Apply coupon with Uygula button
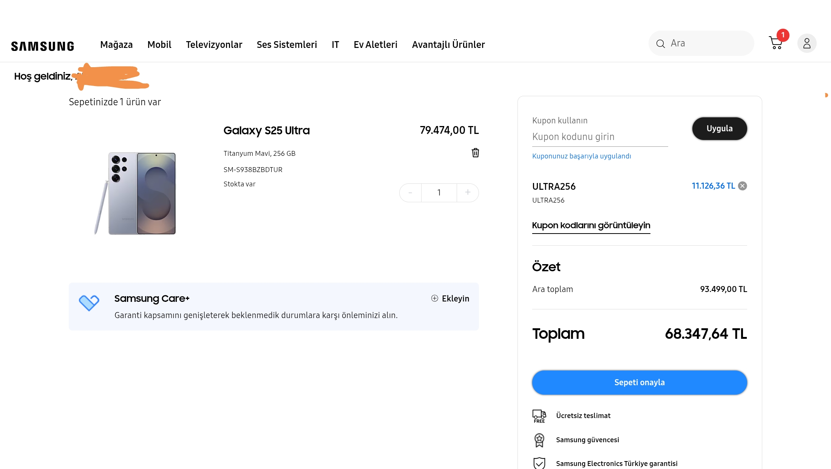This screenshot has height=469, width=831. pyautogui.click(x=720, y=129)
